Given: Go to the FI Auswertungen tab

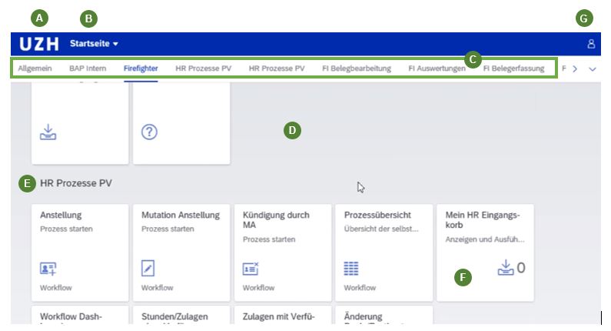Looking at the screenshot, I should click(x=437, y=69).
